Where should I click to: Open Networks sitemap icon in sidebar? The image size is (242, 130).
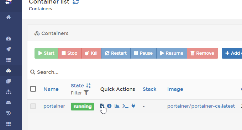click(x=9, y=92)
